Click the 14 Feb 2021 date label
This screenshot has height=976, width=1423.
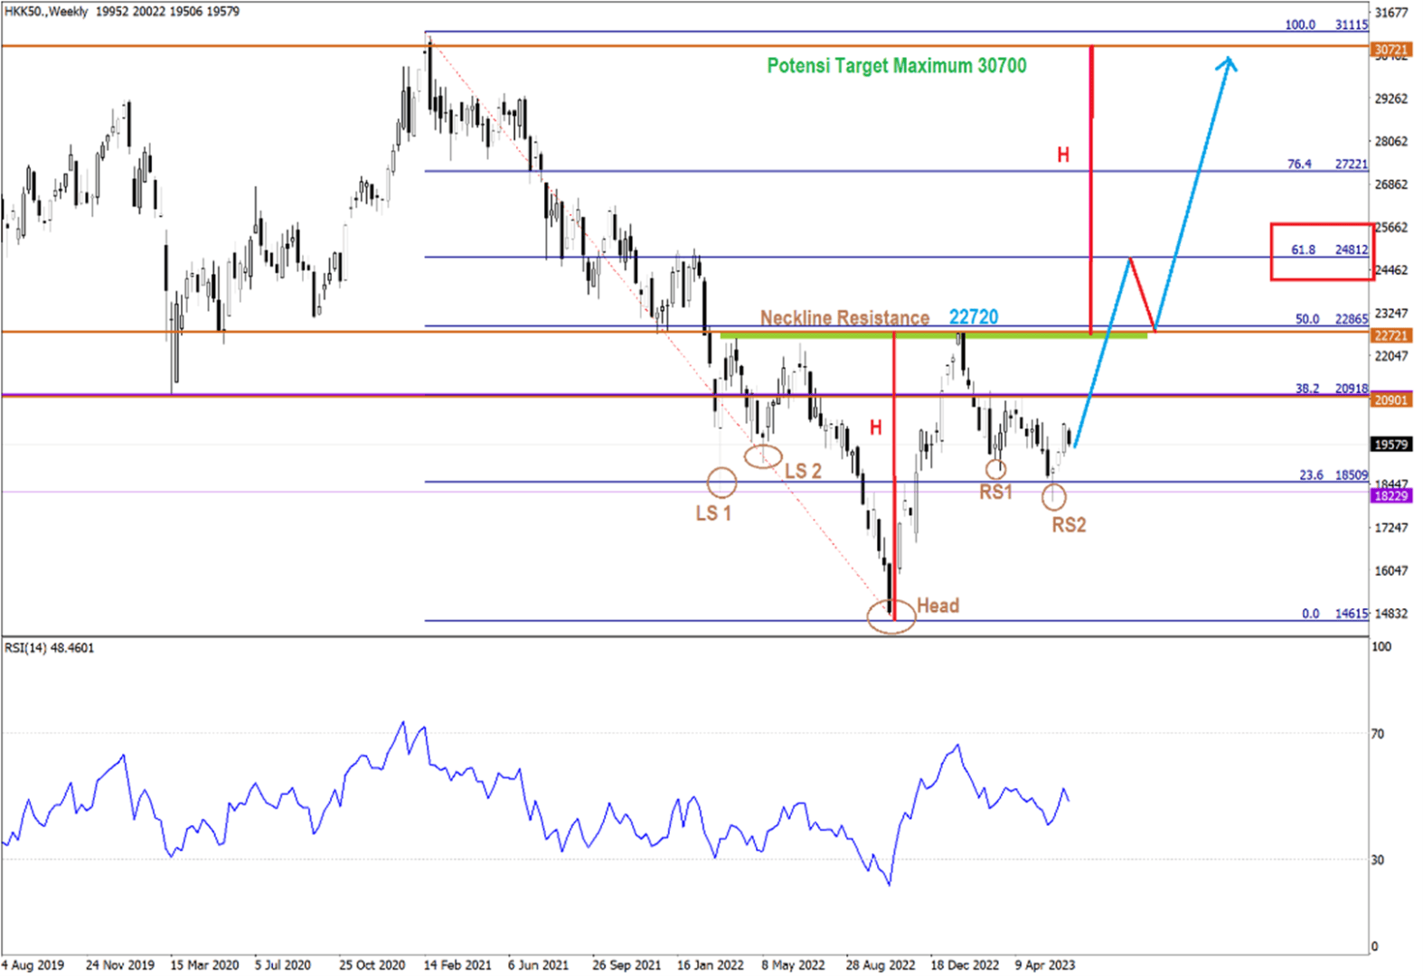pyautogui.click(x=457, y=964)
